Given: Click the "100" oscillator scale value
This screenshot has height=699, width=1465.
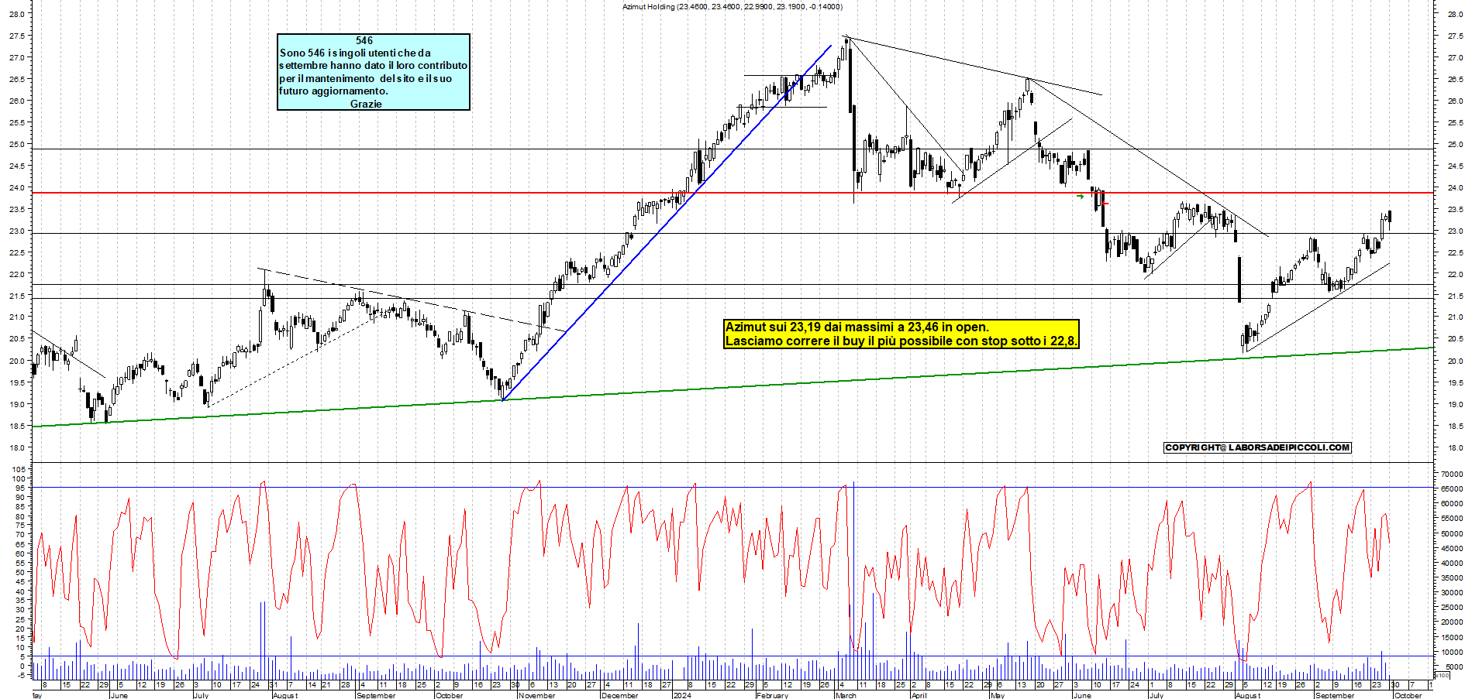Looking at the screenshot, I should [19, 478].
